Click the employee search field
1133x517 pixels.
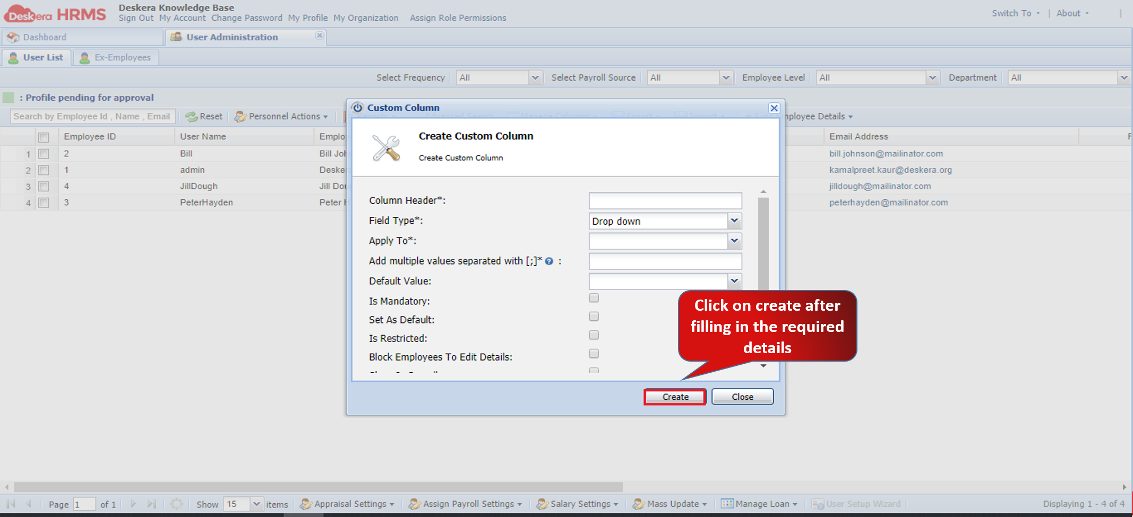point(92,117)
